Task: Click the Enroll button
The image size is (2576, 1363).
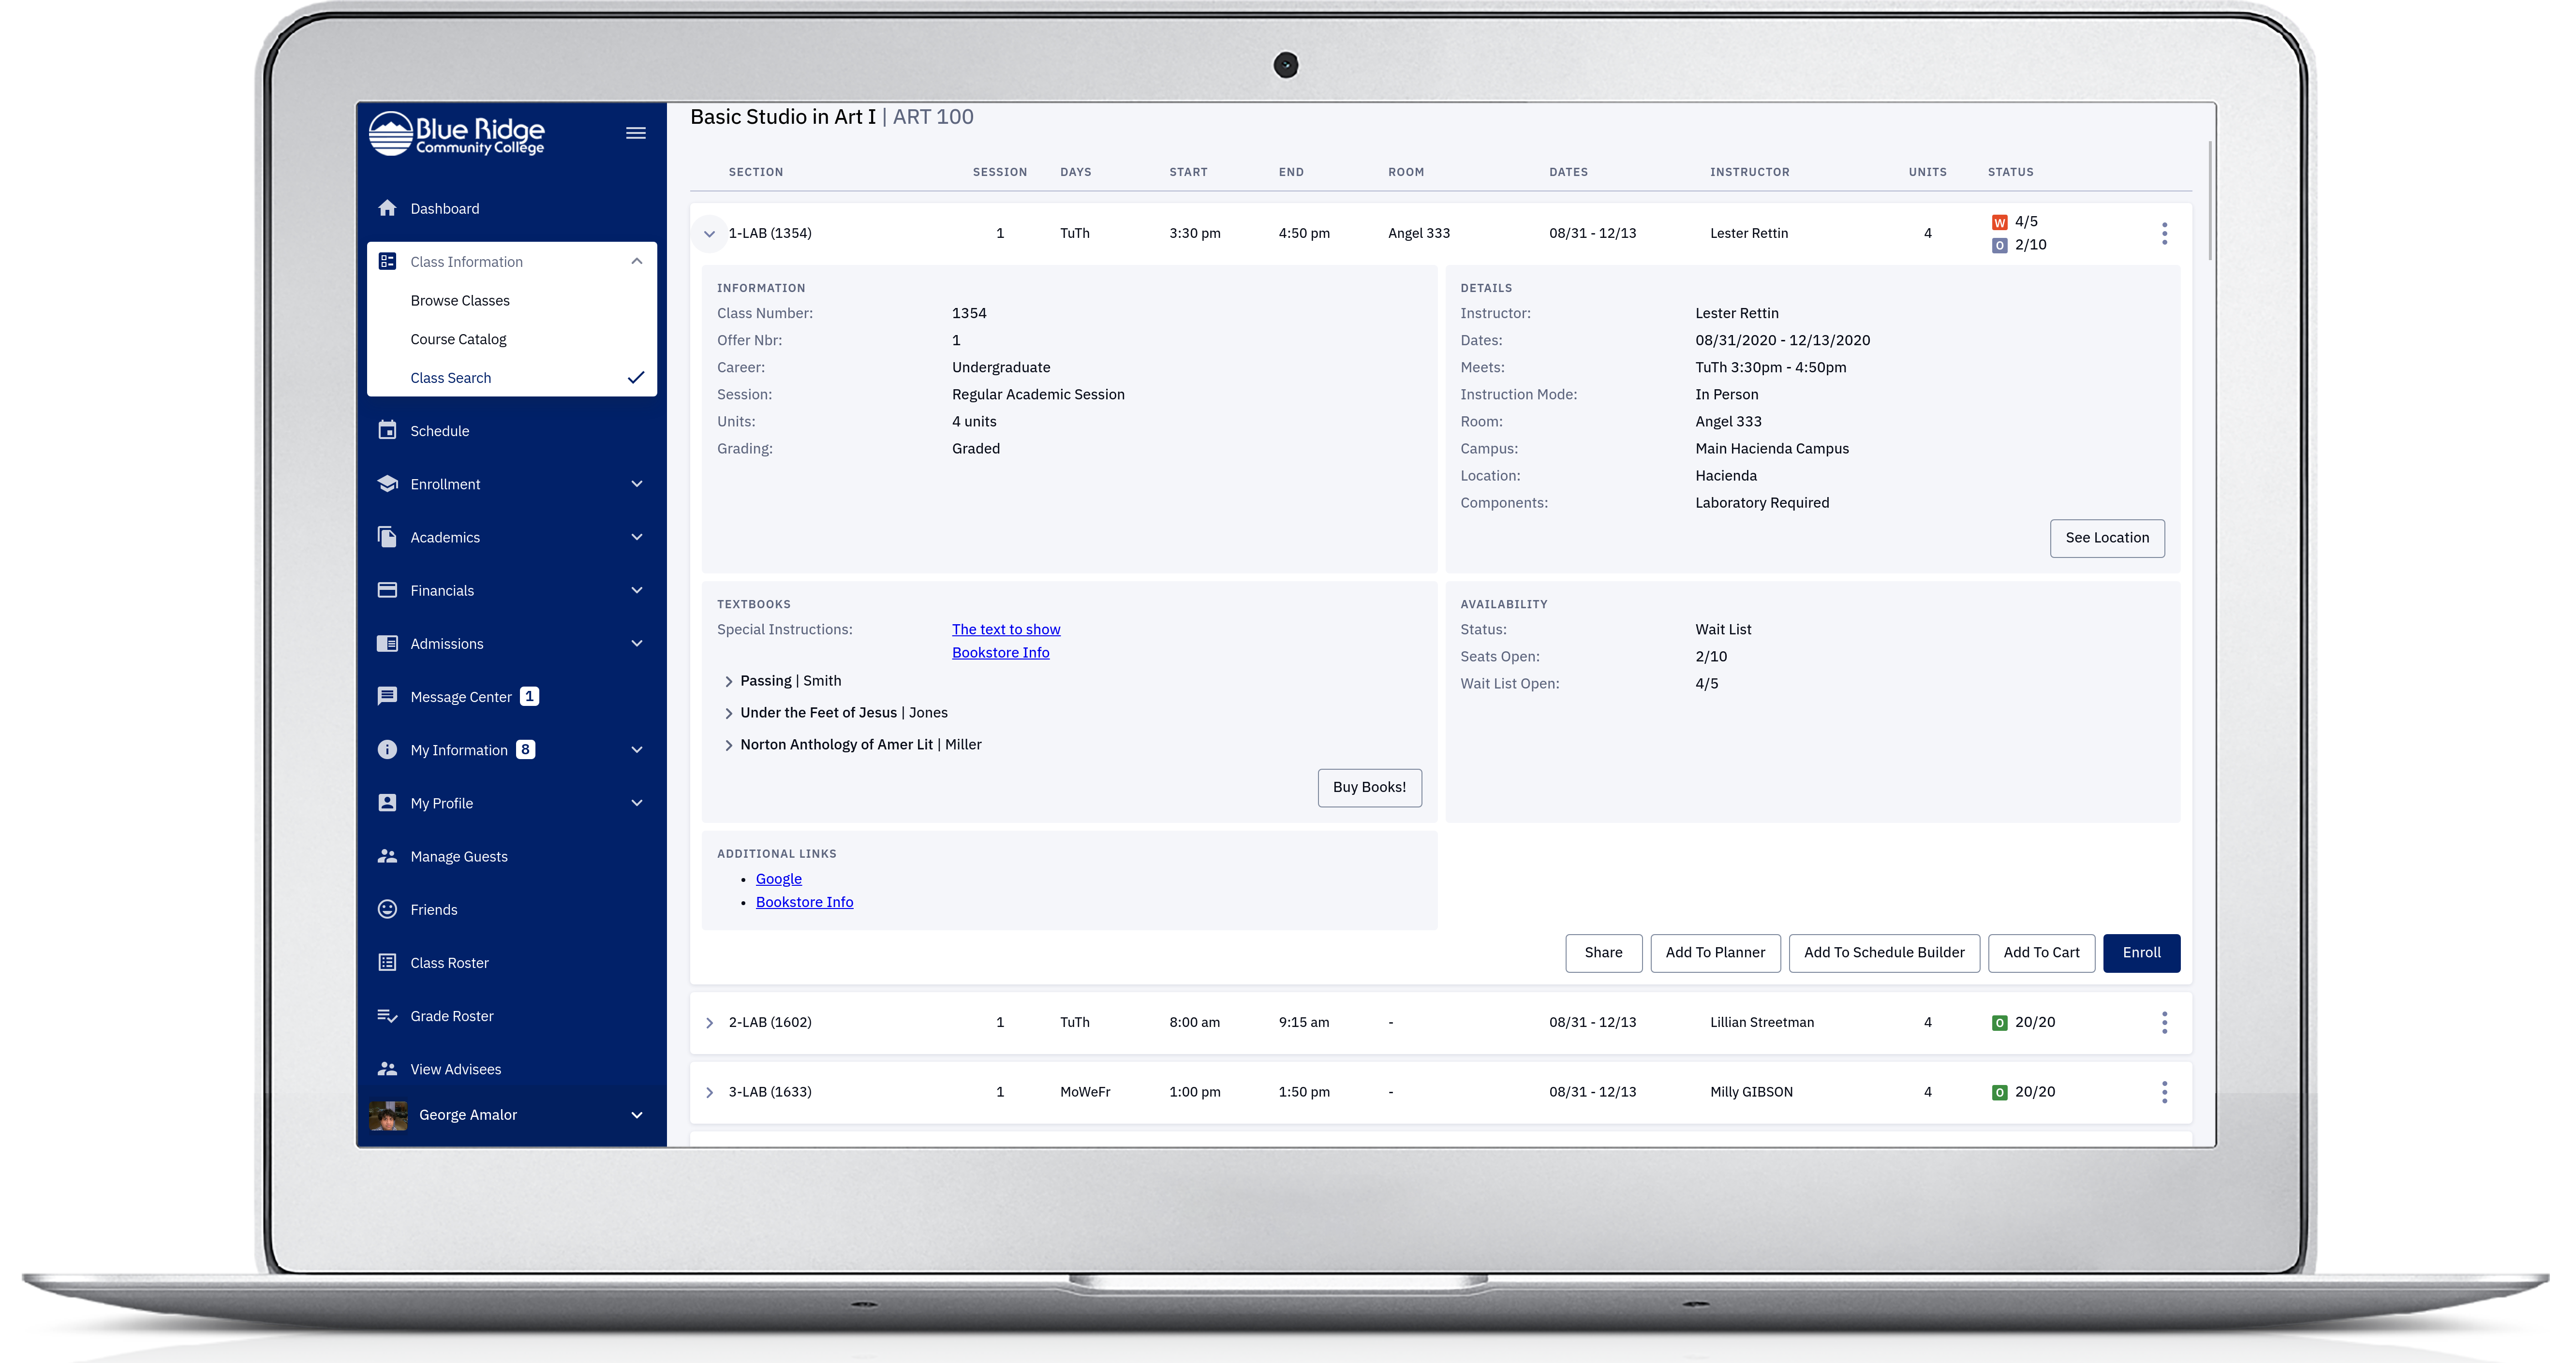Action: pos(2141,953)
